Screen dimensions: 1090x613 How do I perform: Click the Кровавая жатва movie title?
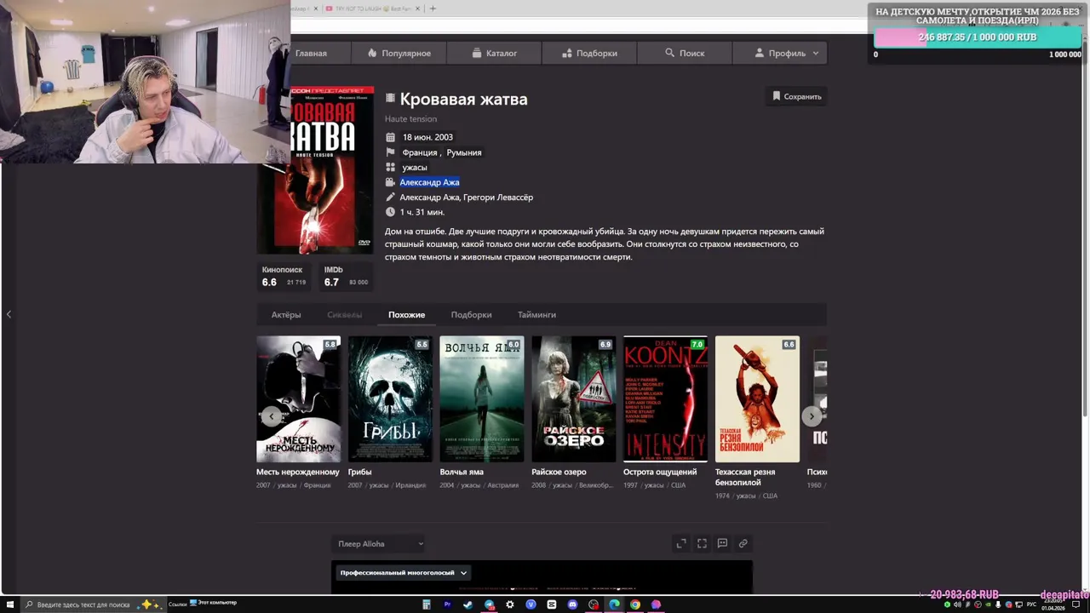click(x=463, y=99)
